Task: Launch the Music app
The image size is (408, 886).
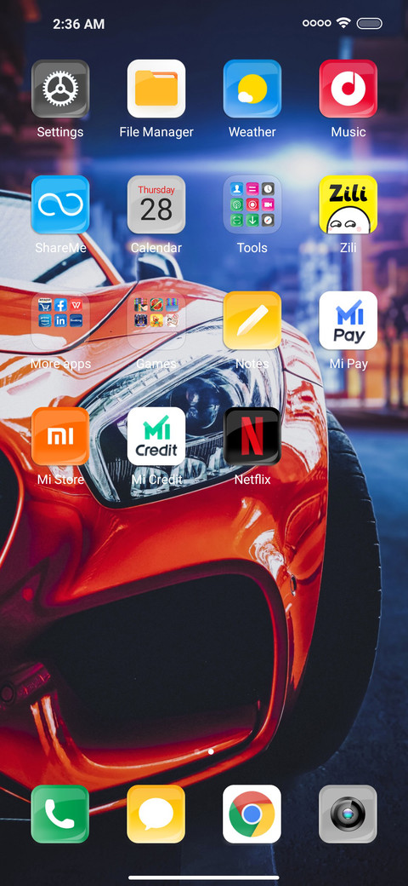Action: 348,89
